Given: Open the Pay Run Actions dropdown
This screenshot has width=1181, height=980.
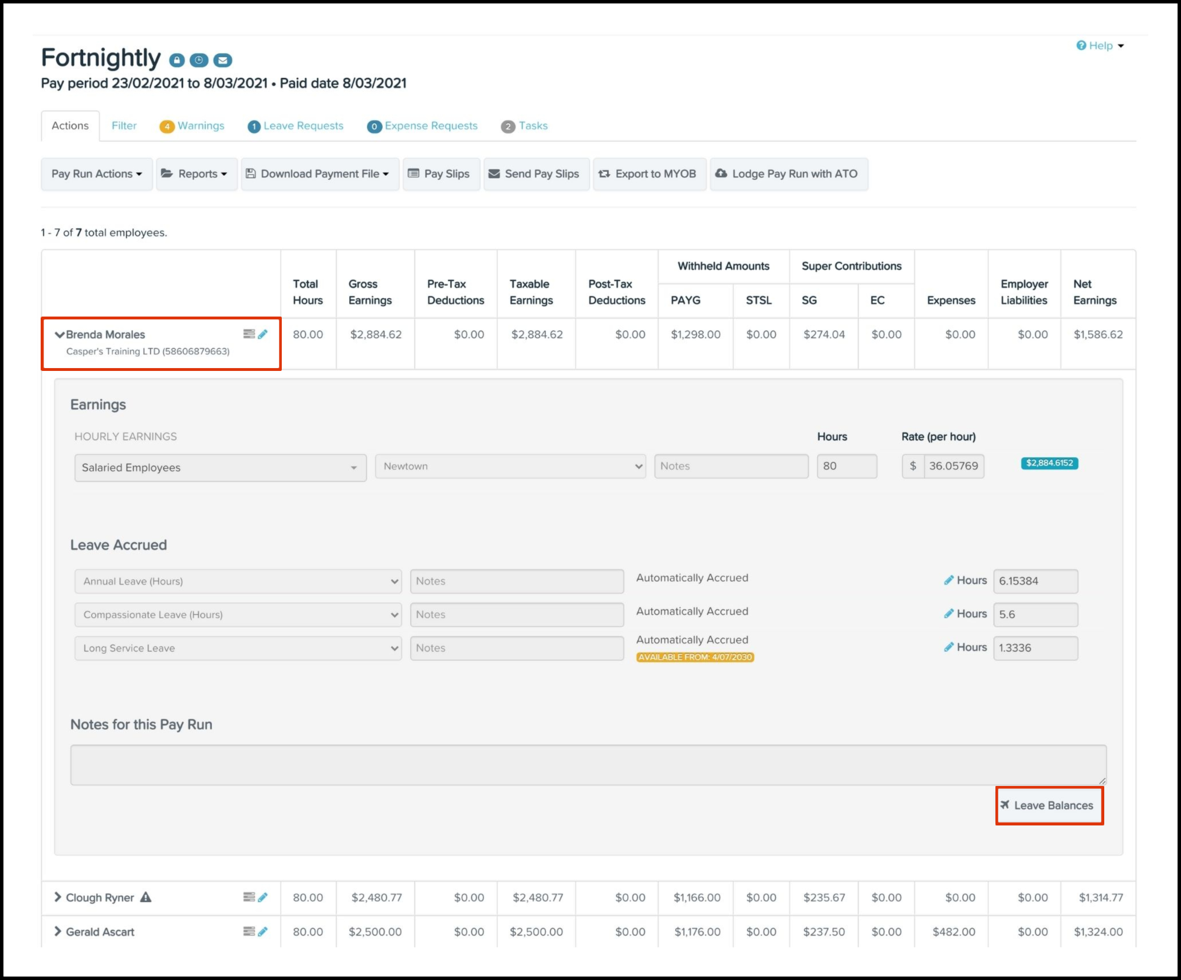Looking at the screenshot, I should 96,174.
